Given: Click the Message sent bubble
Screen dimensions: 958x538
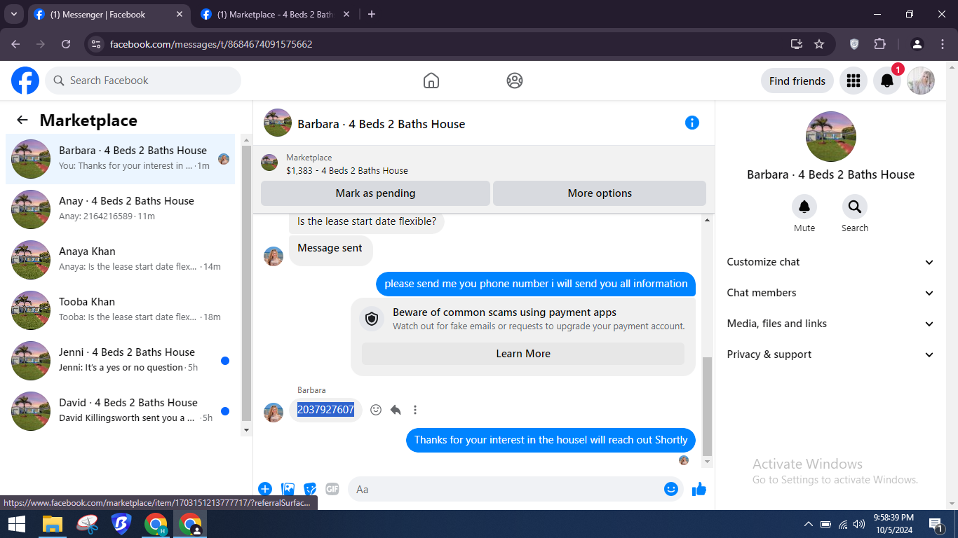Looking at the screenshot, I should tap(330, 248).
